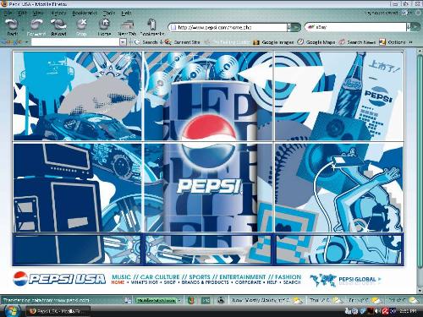Click the CORPORATE link

248,282
